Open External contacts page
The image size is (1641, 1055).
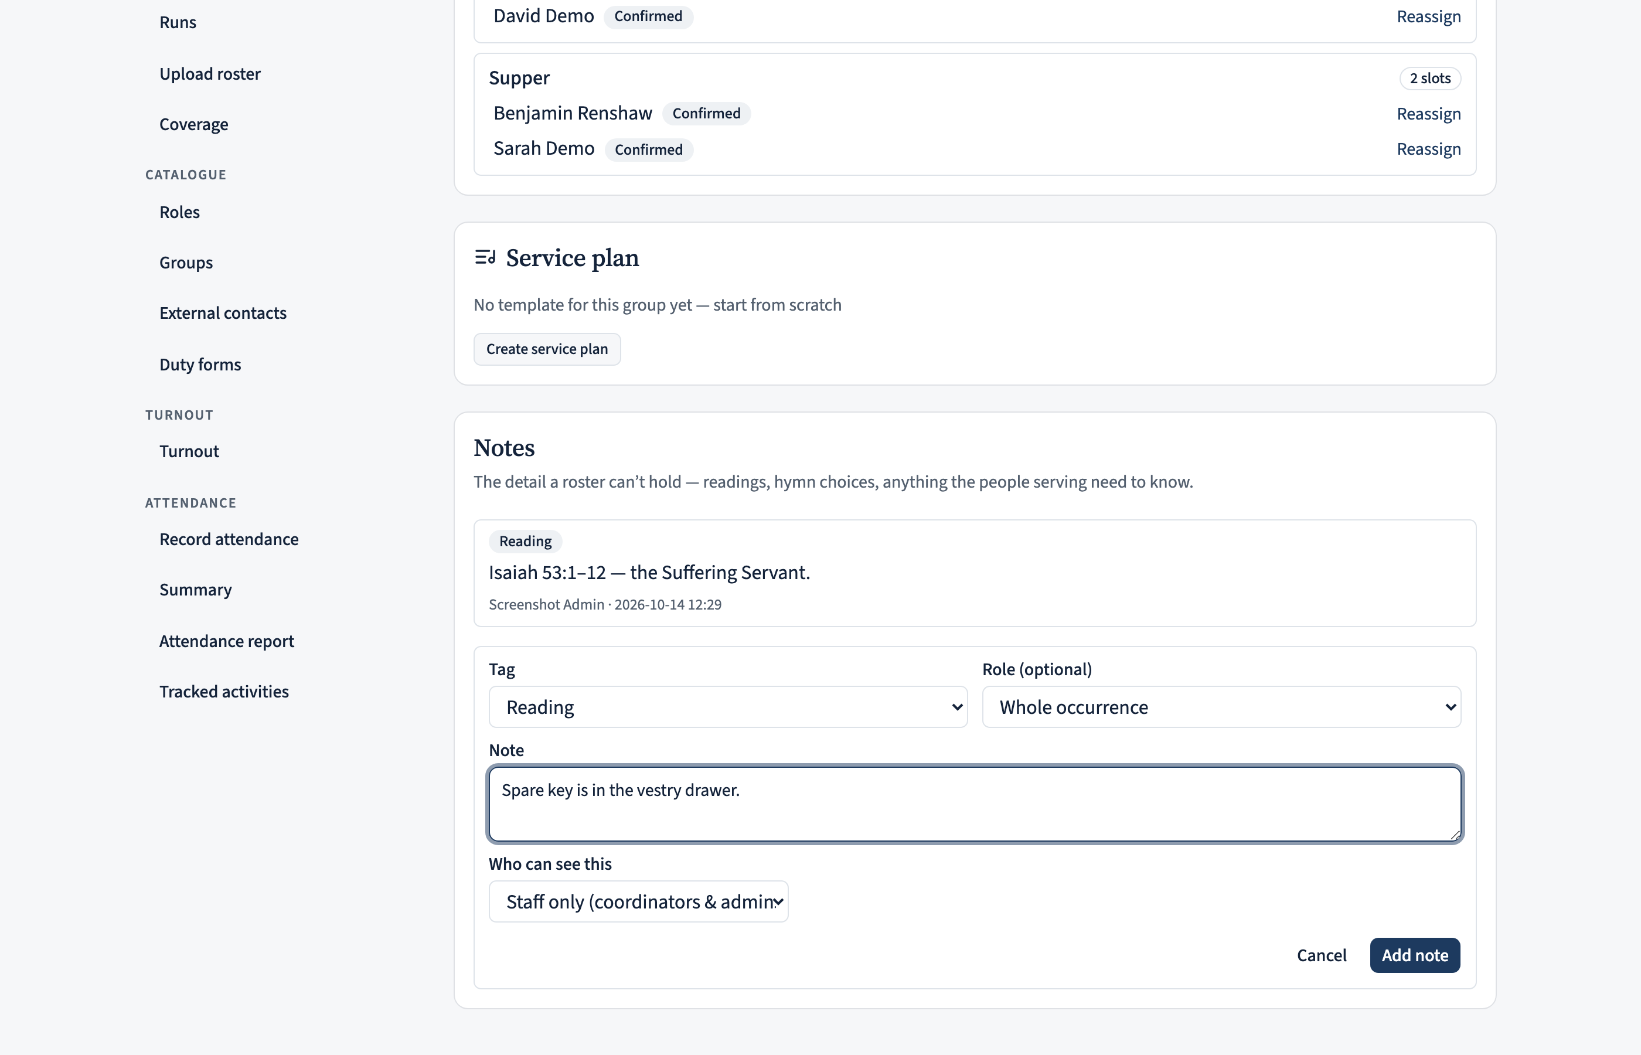click(223, 313)
